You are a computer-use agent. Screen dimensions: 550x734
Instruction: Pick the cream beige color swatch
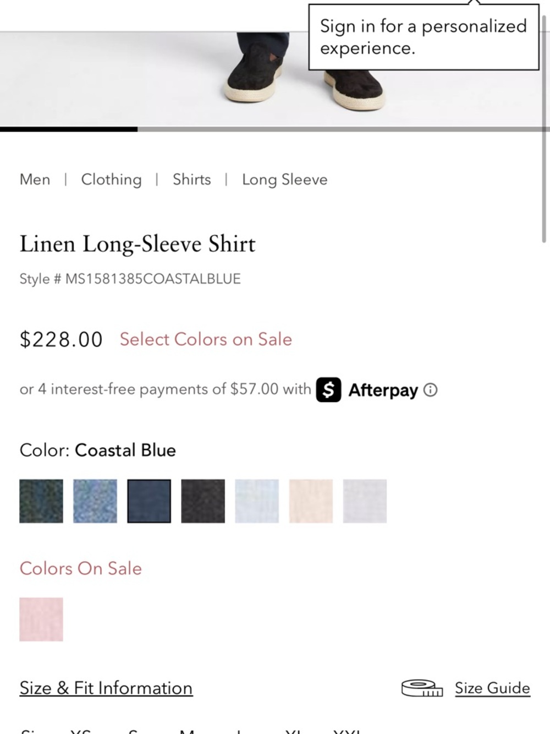pyautogui.click(x=311, y=501)
